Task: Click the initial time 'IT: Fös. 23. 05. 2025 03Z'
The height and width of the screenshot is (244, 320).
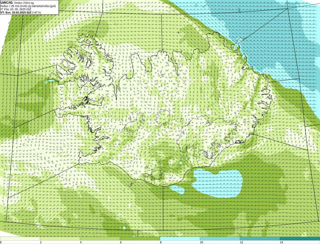Action: (16, 9)
